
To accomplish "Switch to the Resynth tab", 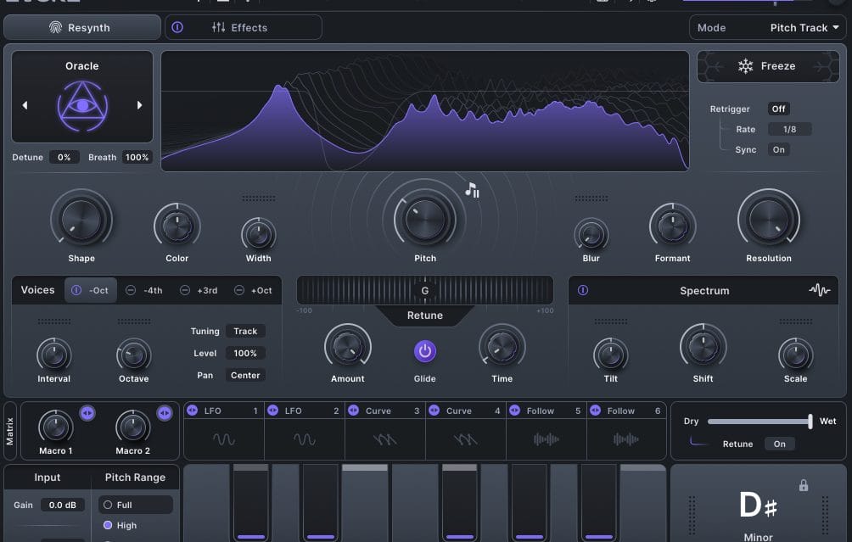I will click(x=81, y=27).
